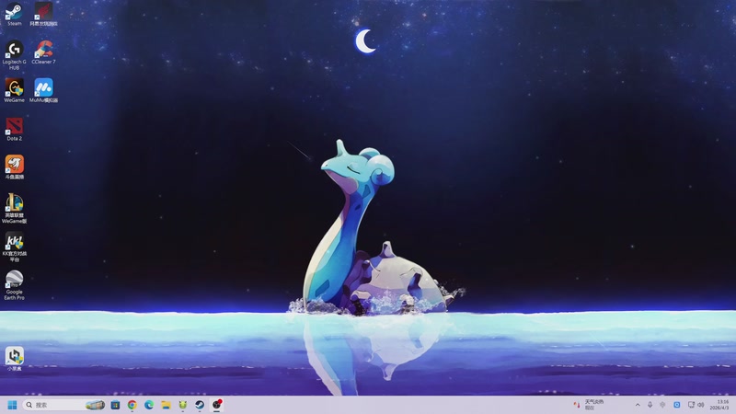This screenshot has width=736, height=414.
Task: Select the Steam desktop shortcut
Action: click(x=14, y=14)
